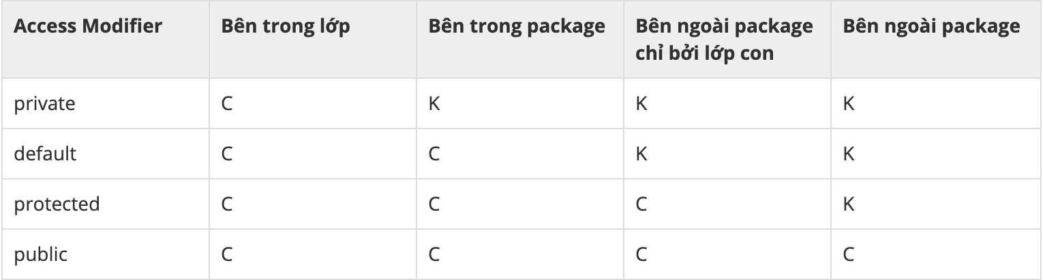Select the "default" row label
1043x280 pixels.
coord(45,154)
